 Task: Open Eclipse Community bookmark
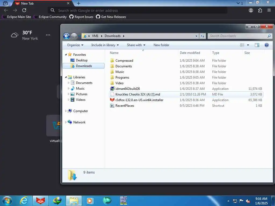click(x=50, y=17)
